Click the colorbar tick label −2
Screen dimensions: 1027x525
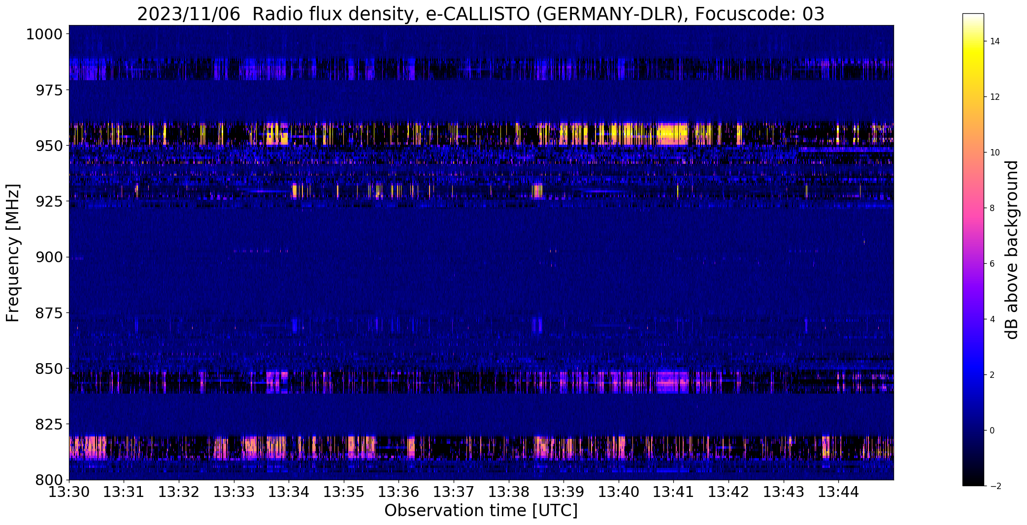(x=995, y=486)
